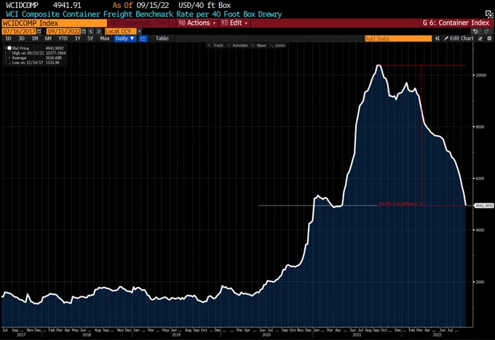Viewport: 495px width, 340px height.
Task: Click the 8000 y-axis label
Action: pyautogui.click(x=480, y=127)
